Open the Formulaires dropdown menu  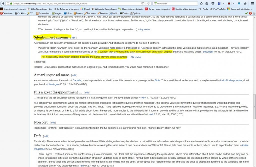coord(43,13)
